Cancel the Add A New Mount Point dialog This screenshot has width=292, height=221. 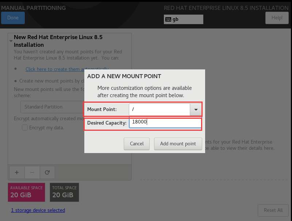pos(137,144)
